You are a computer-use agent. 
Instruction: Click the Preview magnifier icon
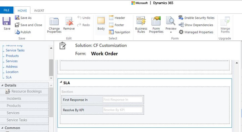point(170,21)
